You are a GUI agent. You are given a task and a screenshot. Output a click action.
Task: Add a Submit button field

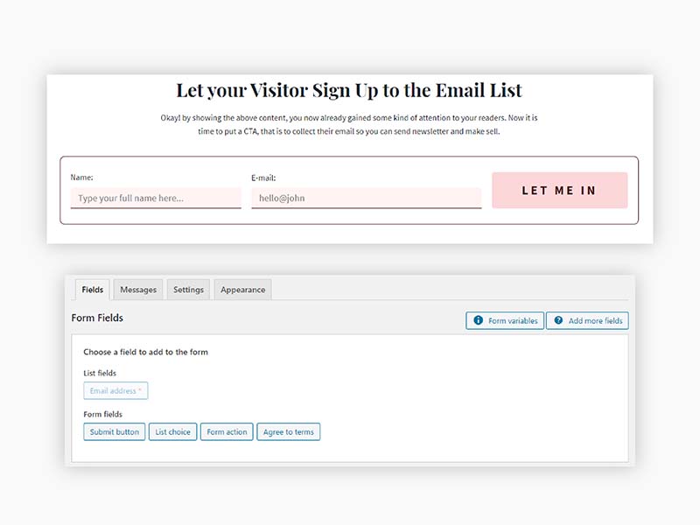pos(115,431)
